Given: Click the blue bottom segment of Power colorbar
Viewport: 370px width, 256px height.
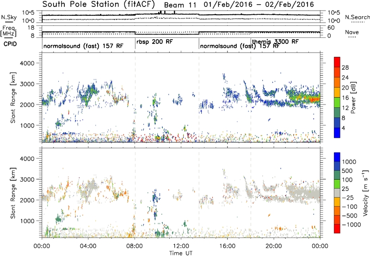Looking at the screenshot, I should pyautogui.click(x=337, y=133).
